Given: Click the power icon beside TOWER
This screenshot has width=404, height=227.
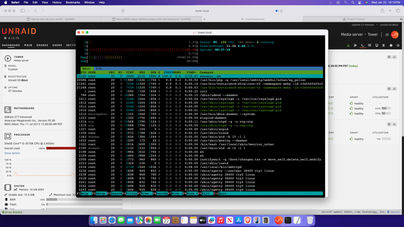Looking at the screenshot, I should [x=8, y=59].
